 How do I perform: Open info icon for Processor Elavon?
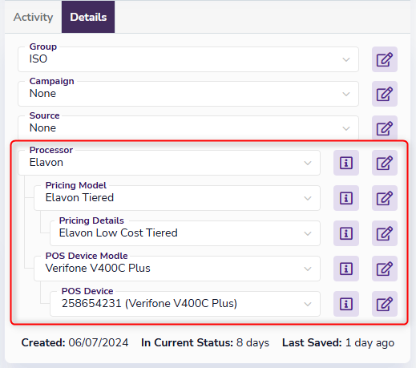coord(346,163)
